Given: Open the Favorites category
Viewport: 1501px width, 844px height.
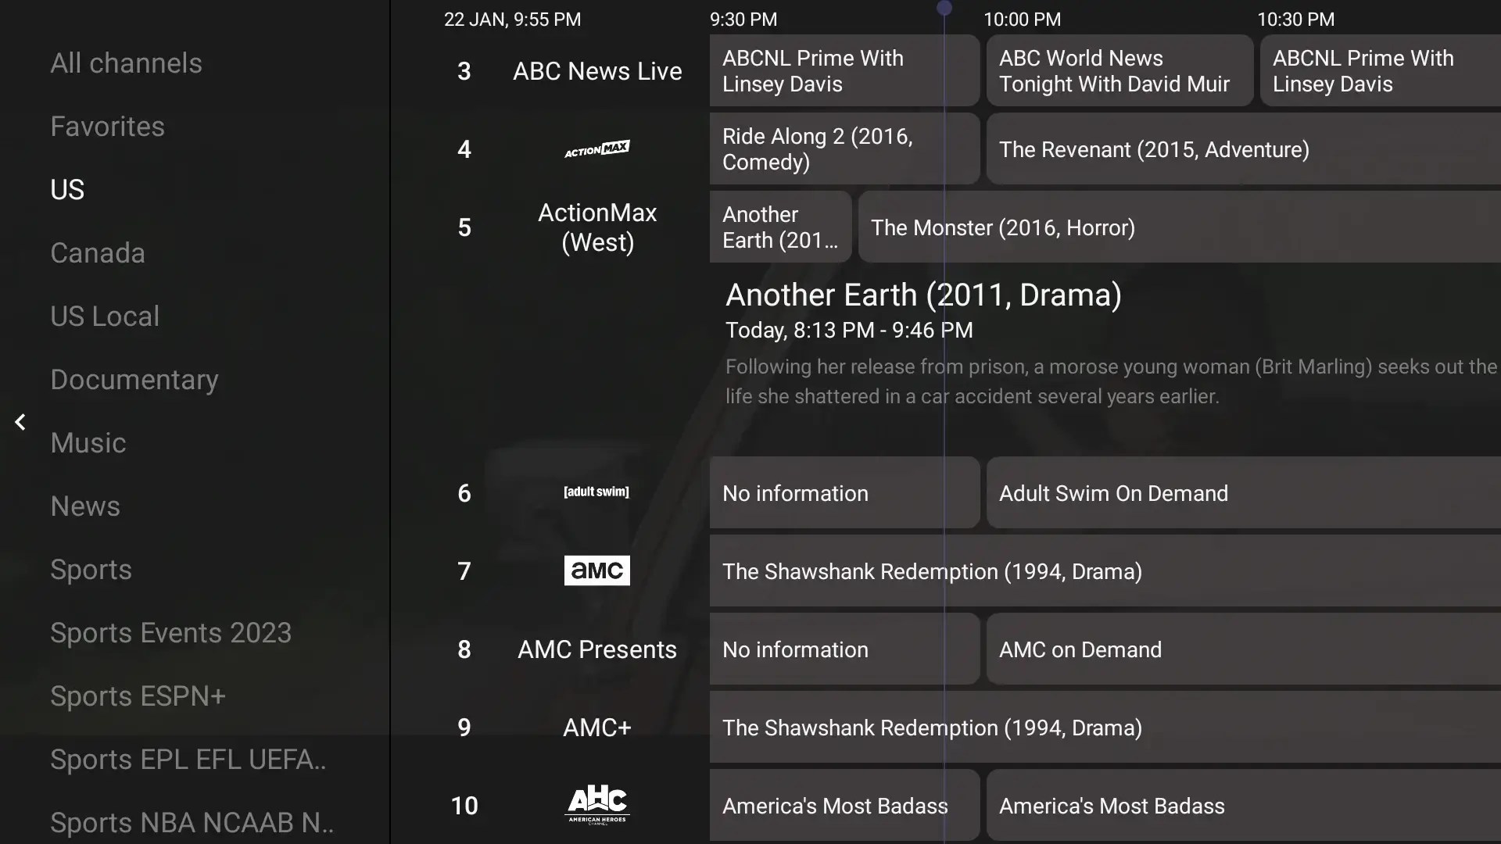Looking at the screenshot, I should (x=107, y=126).
